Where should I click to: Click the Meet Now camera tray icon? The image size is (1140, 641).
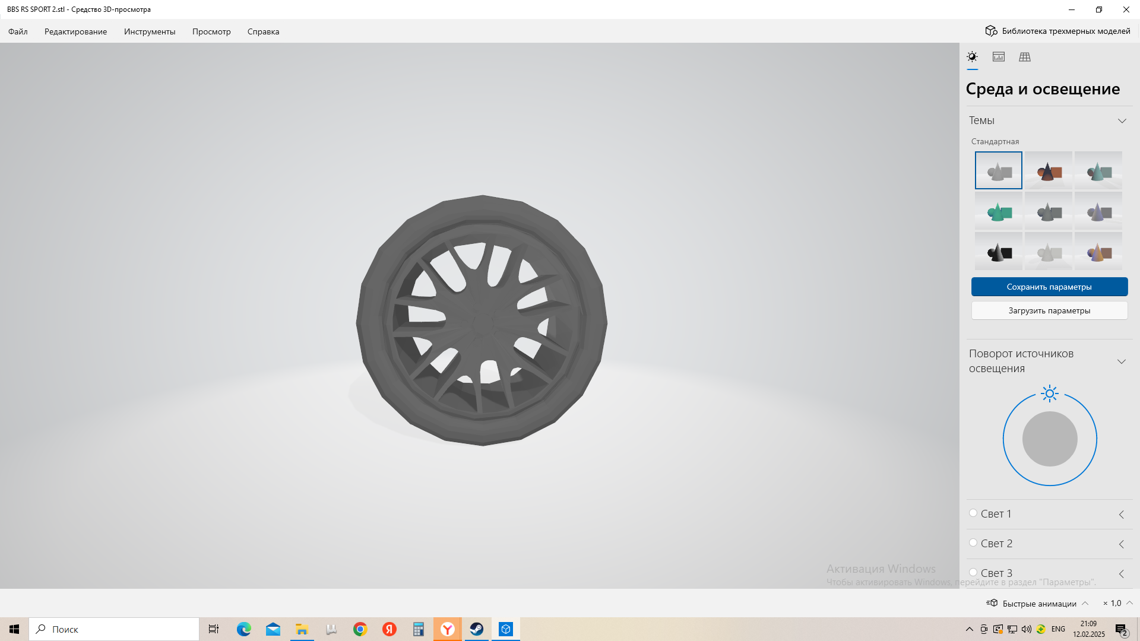click(984, 629)
